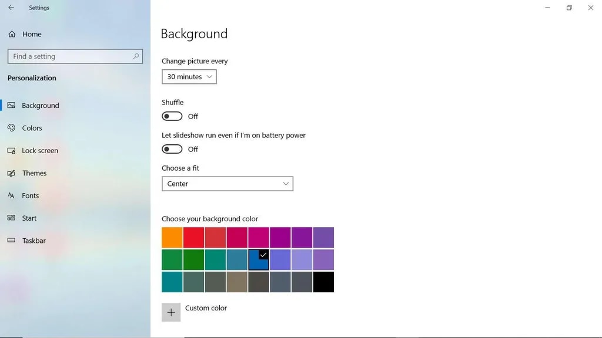The height and width of the screenshot is (338, 602).
Task: Open the Start settings page
Action: (29, 218)
